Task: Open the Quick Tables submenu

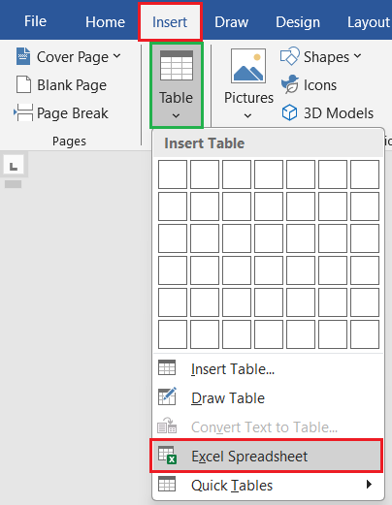Action: [x=268, y=486]
